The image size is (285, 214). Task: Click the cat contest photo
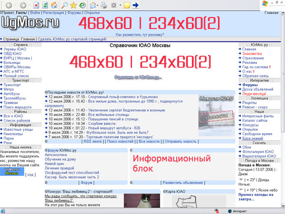coord(142,201)
